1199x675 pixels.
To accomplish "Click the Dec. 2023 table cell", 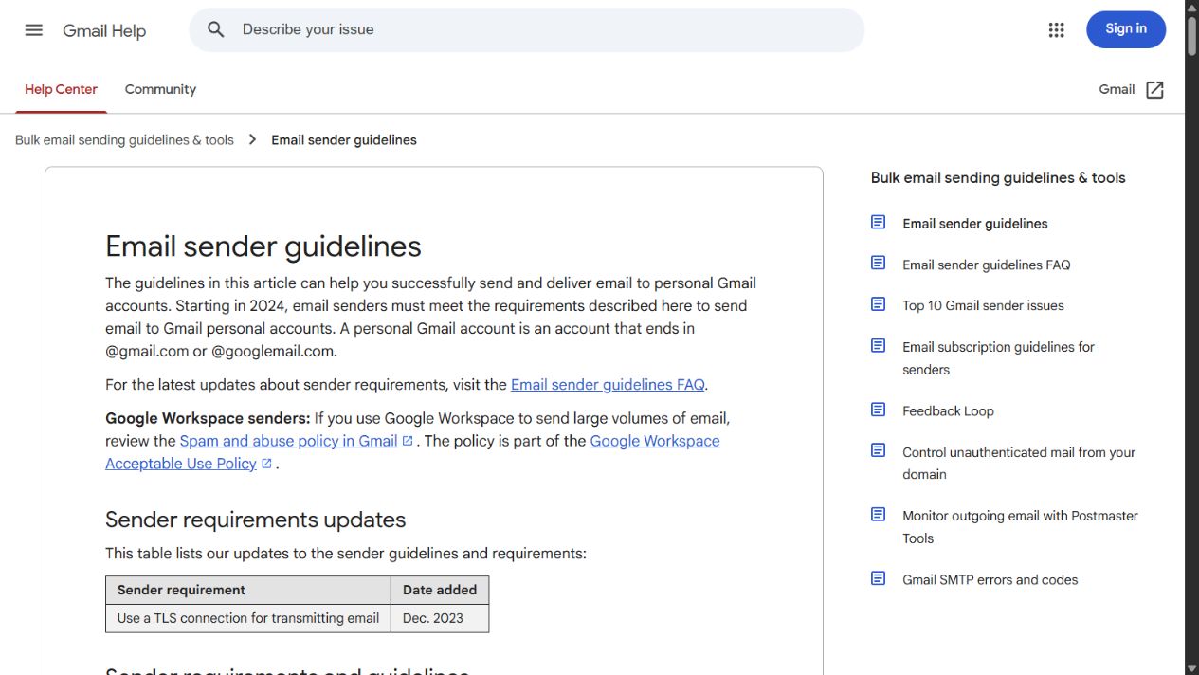I will (440, 618).
